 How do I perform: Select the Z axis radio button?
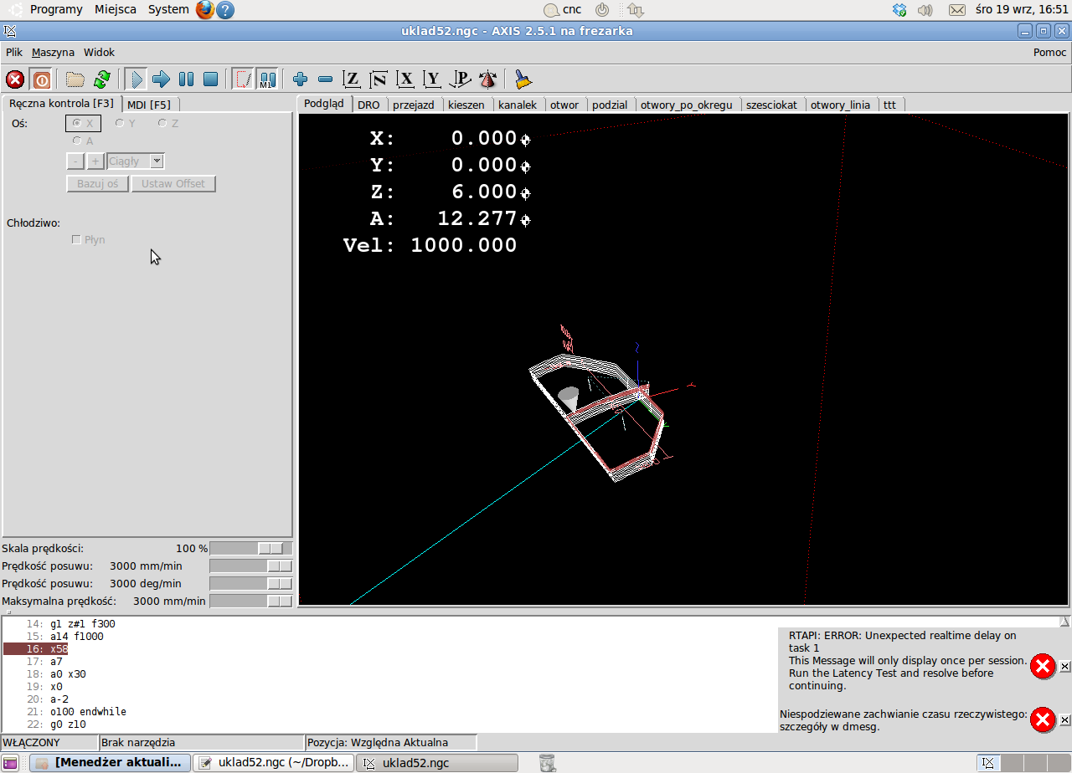coord(168,123)
